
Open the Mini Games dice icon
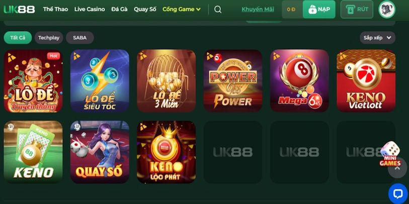tap(390, 154)
